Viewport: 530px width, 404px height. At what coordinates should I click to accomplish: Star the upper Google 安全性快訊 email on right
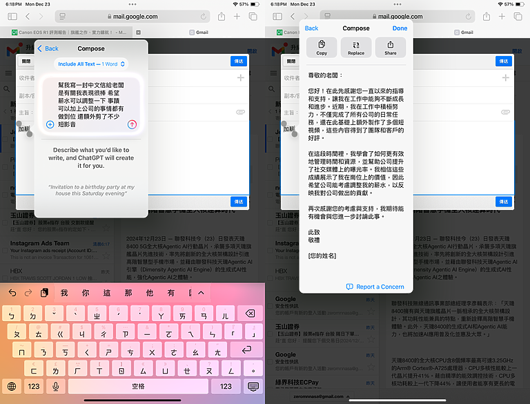click(371, 311)
